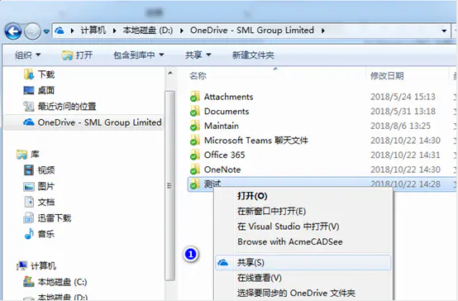Select the 库 node in navigation pane
Image resolution: width=458 pixels, height=301 pixels.
(x=35, y=154)
